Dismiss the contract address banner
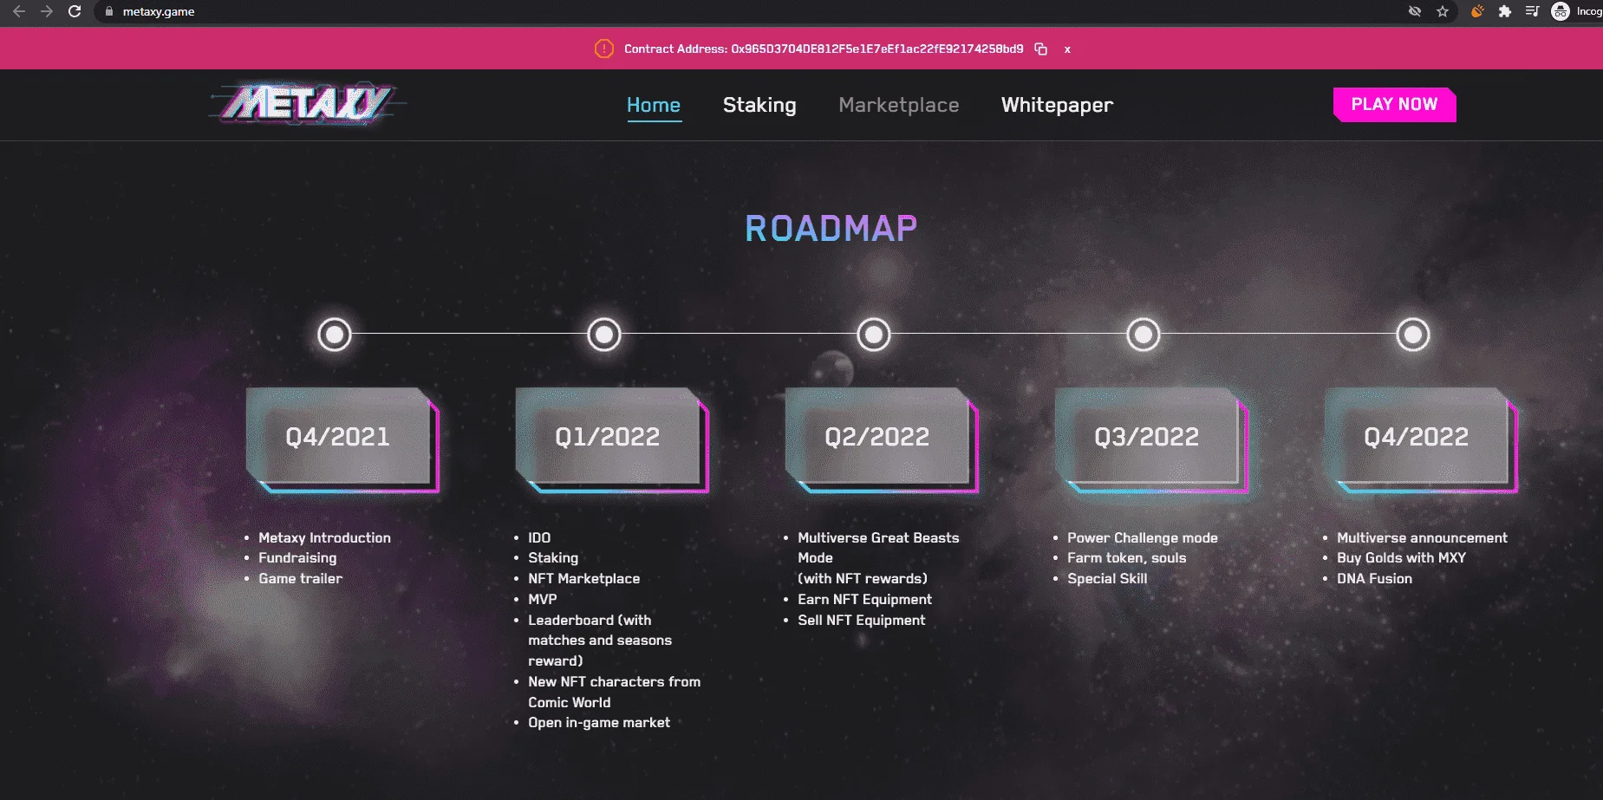This screenshot has width=1603, height=800. click(x=1067, y=49)
